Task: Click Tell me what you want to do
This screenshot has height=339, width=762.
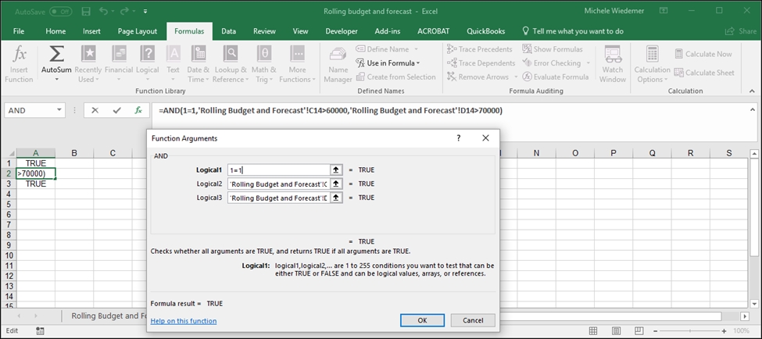Action: pos(572,31)
